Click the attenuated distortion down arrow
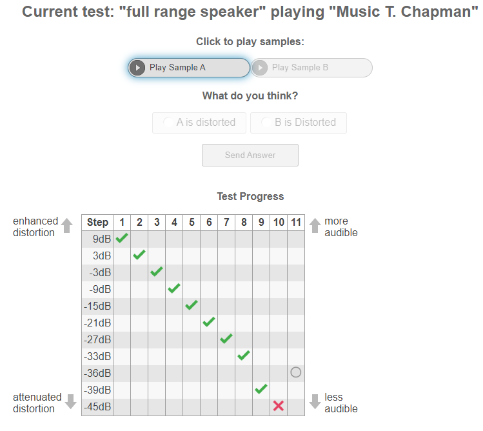 pos(70,401)
